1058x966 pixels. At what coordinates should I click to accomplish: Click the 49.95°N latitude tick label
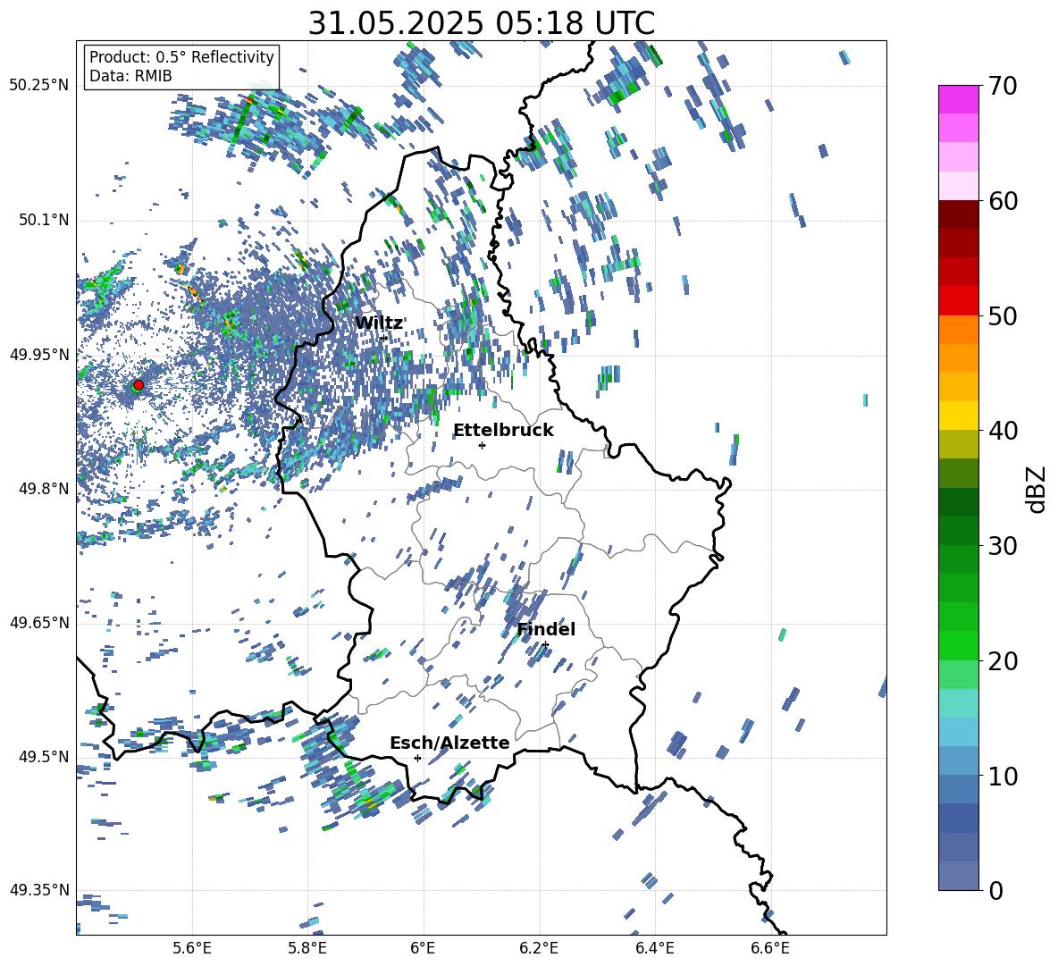[39, 355]
